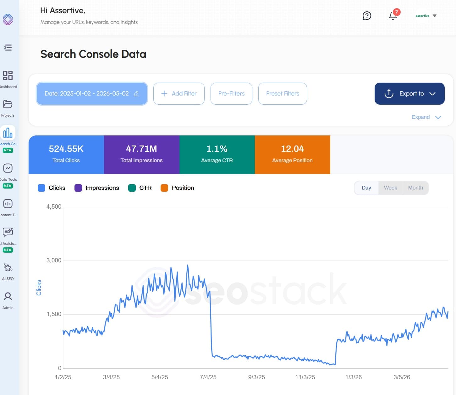Toggle the Impressions series in legend
The height and width of the screenshot is (395, 456).
click(x=97, y=188)
